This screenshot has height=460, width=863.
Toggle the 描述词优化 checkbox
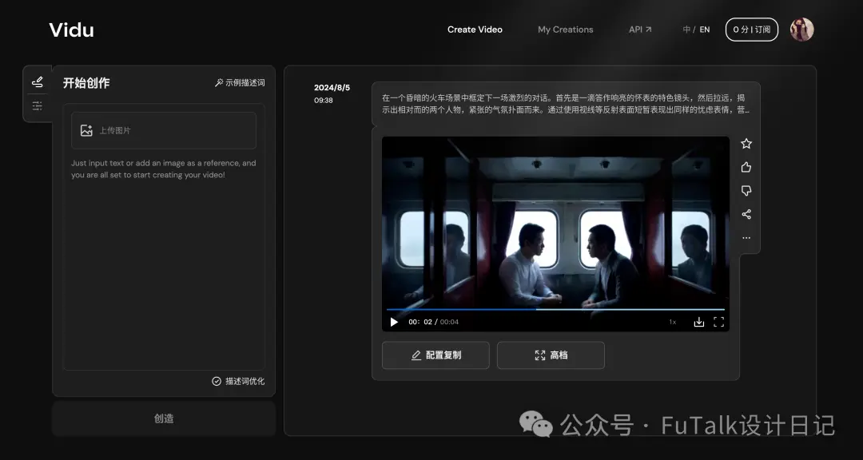click(x=217, y=381)
